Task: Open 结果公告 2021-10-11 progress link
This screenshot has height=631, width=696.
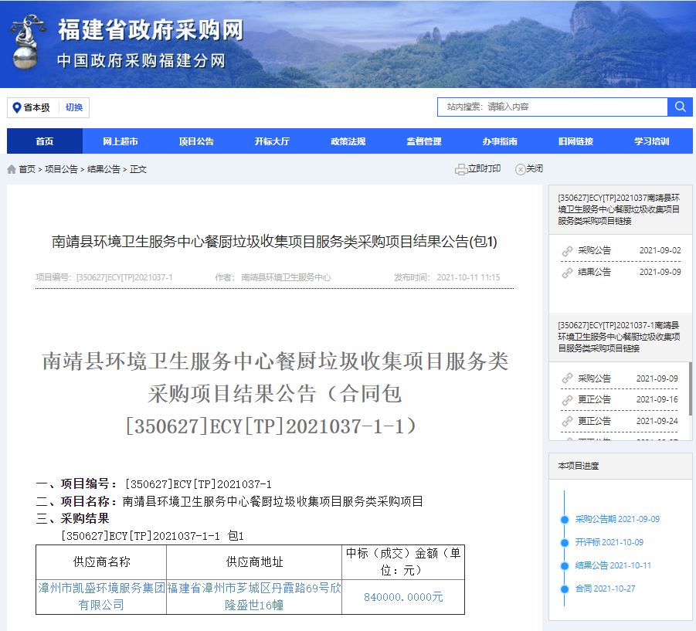Action: pos(613,565)
